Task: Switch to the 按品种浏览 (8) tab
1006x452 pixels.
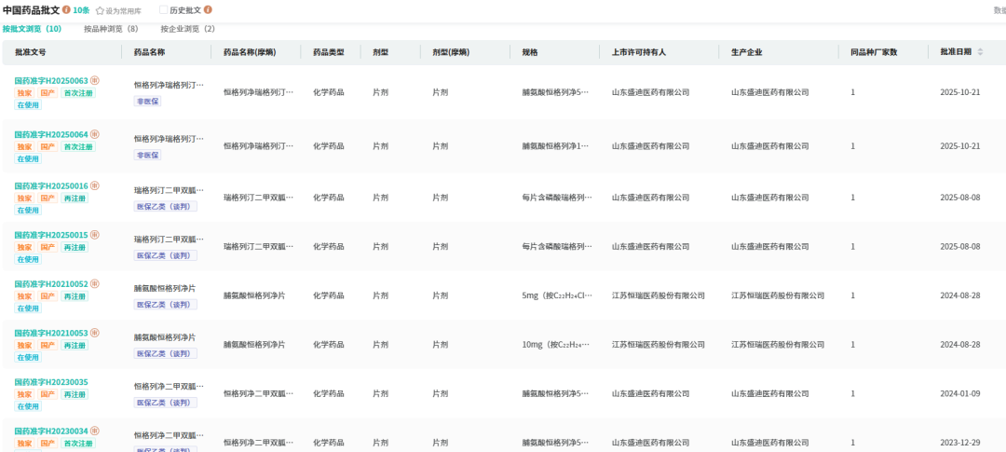Action: (111, 29)
